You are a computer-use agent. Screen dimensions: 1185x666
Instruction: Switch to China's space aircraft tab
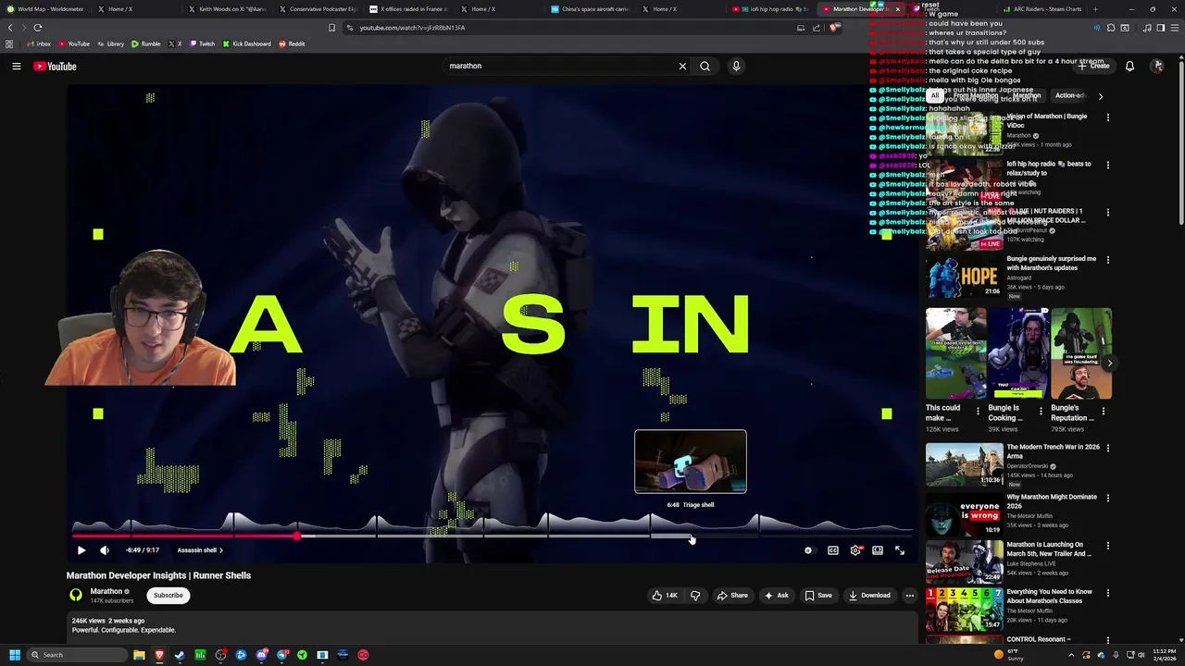[x=591, y=9]
